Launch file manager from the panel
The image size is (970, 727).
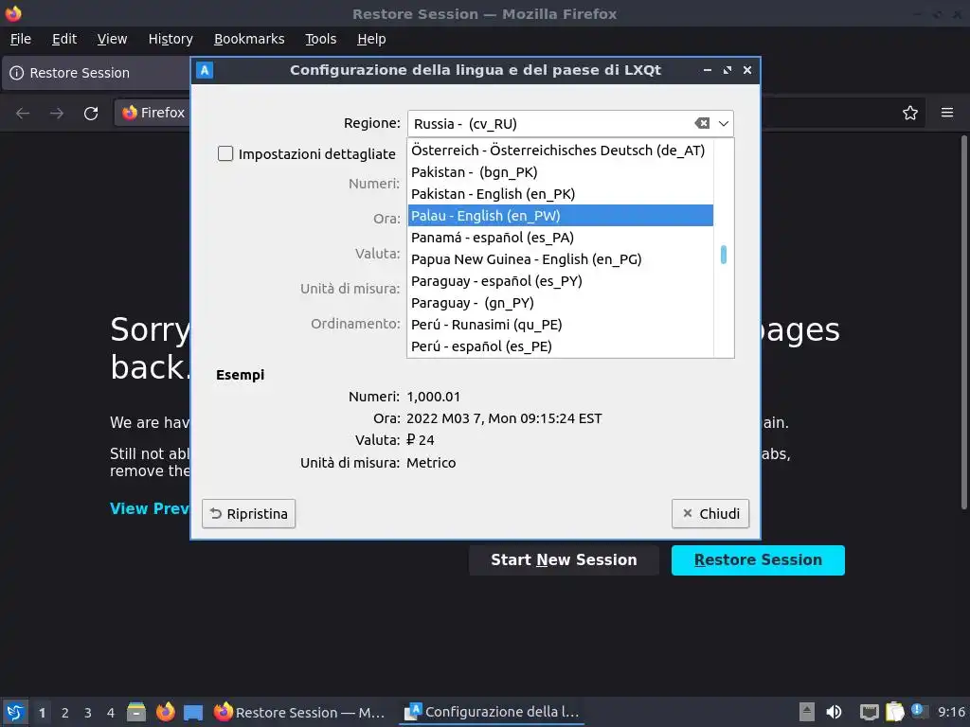136,712
